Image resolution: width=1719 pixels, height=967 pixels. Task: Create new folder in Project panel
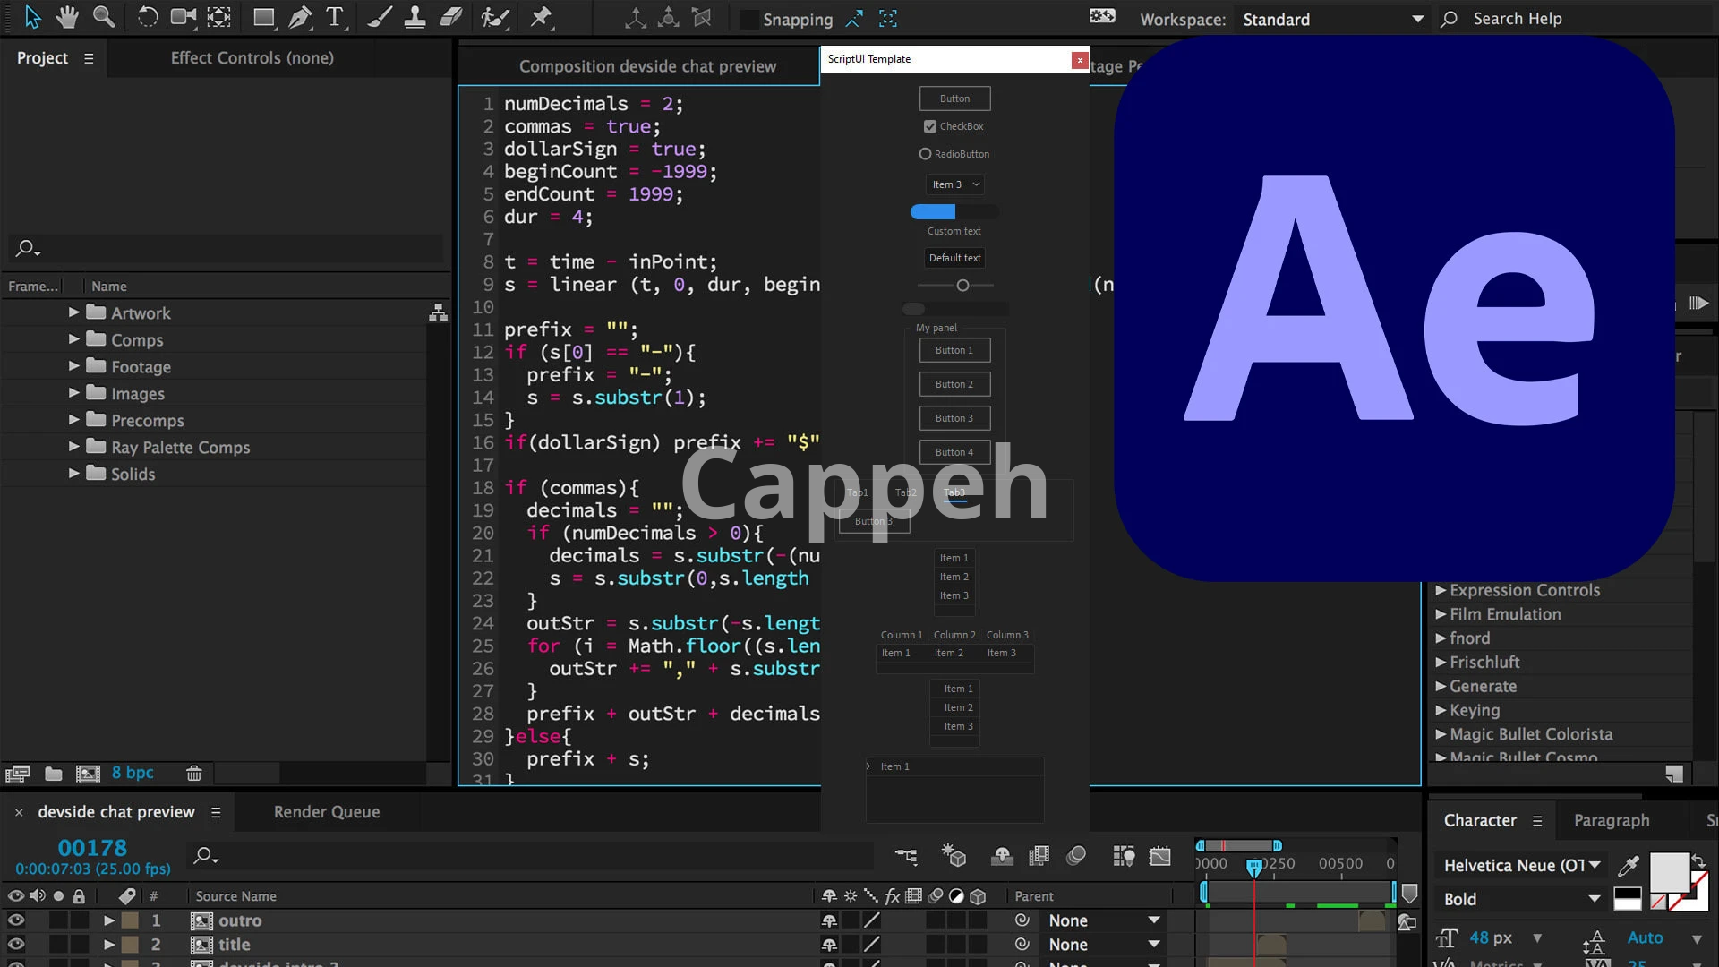tap(54, 773)
